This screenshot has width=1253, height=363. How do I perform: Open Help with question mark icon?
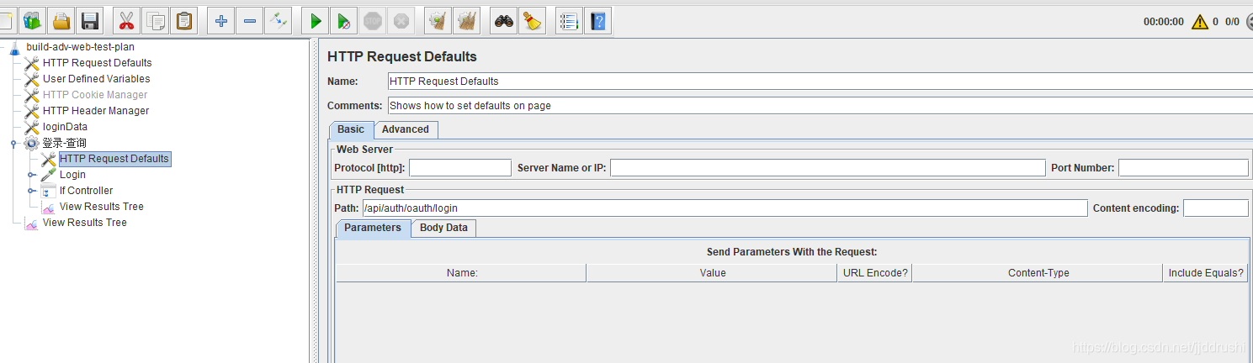click(598, 21)
